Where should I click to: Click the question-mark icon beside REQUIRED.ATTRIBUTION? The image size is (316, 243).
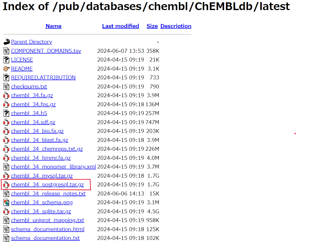(x=6, y=77)
